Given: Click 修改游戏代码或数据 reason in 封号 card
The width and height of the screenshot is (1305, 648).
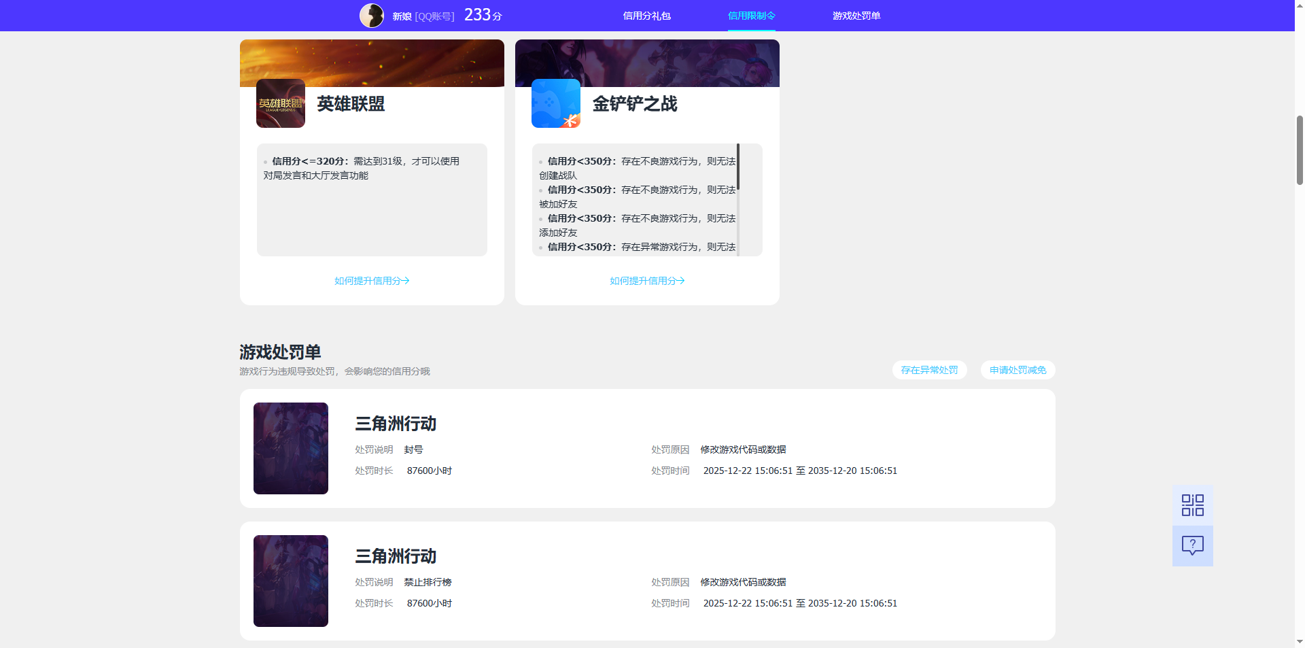Looking at the screenshot, I should pyautogui.click(x=743, y=449).
